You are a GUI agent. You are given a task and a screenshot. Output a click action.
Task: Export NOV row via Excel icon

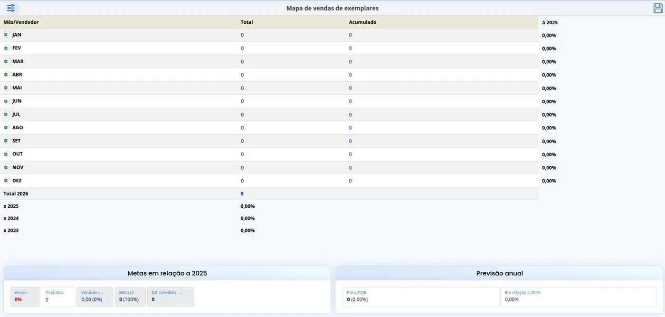tap(6, 167)
